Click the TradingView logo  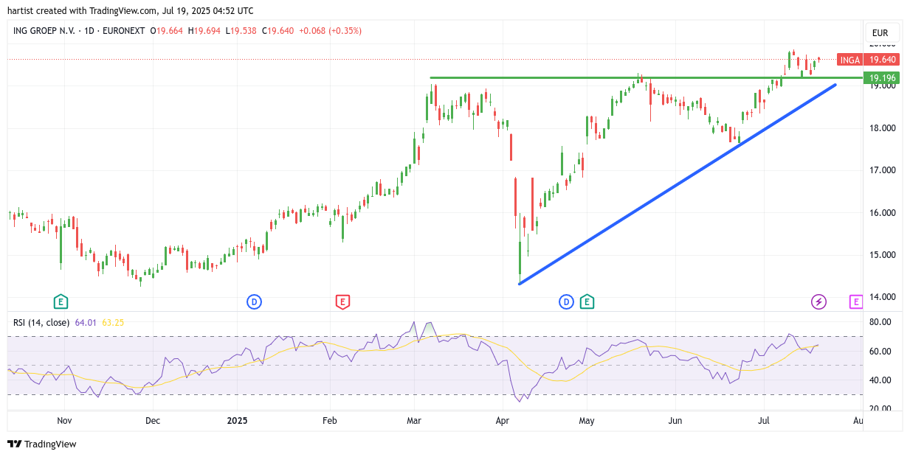tap(42, 444)
